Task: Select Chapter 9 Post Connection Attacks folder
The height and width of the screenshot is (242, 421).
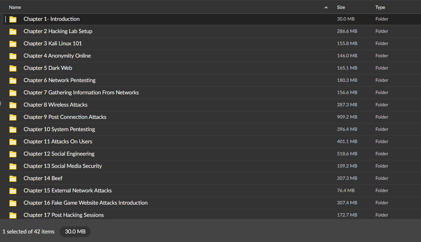Action: (65, 117)
